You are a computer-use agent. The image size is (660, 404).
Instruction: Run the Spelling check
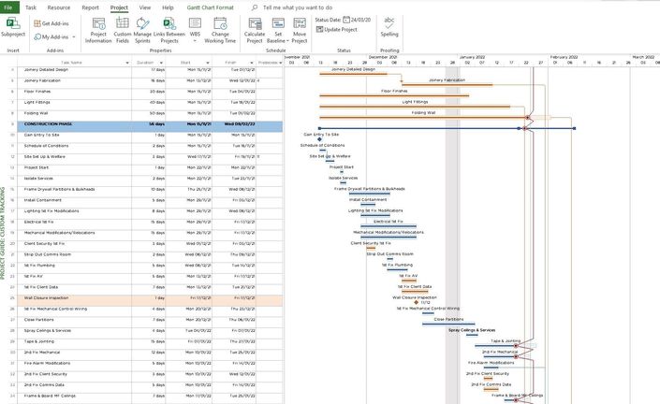pos(389,27)
